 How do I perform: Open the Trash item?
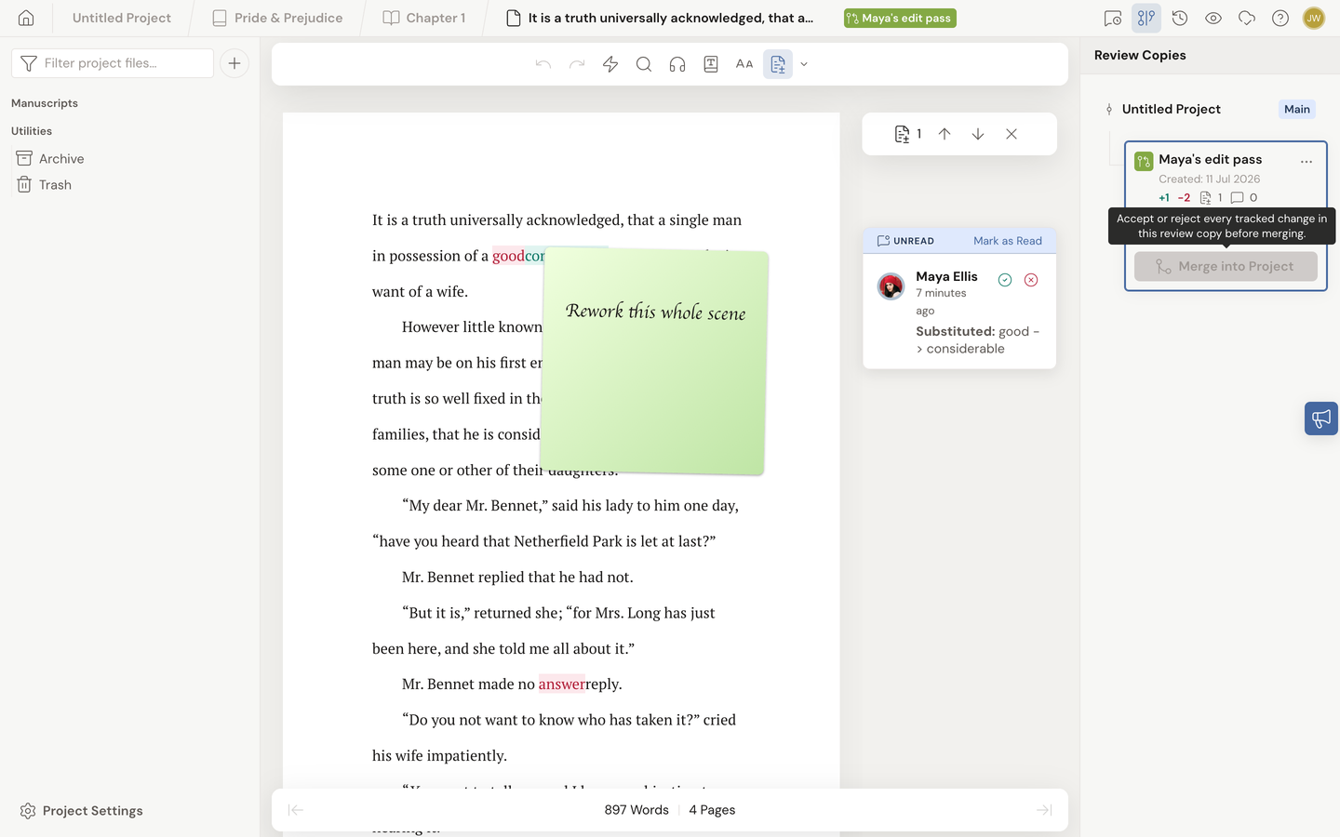(44, 185)
